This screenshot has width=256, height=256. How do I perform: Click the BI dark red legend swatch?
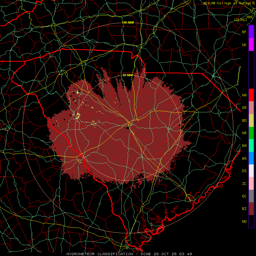tap(251, 209)
